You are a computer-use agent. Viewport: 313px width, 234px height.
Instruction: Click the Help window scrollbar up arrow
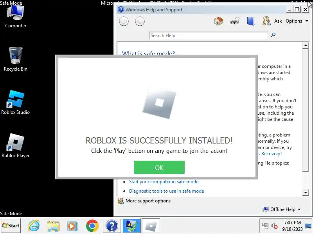306,46
